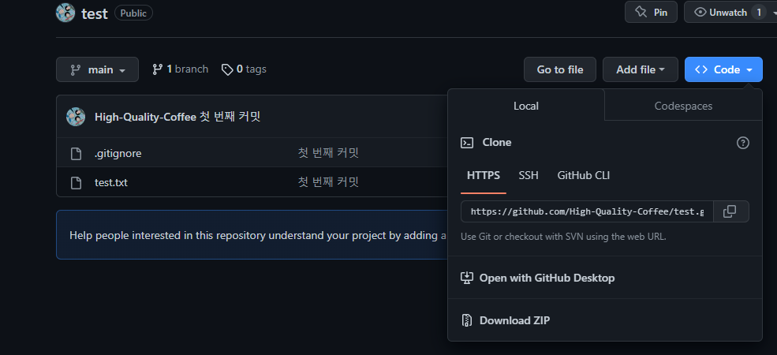Click the Use Git or checkout with SVN text
777x355 pixels.
(x=563, y=237)
